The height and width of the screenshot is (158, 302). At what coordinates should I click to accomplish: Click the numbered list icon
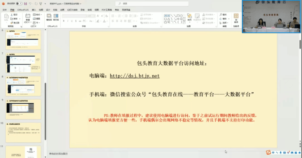119,16
